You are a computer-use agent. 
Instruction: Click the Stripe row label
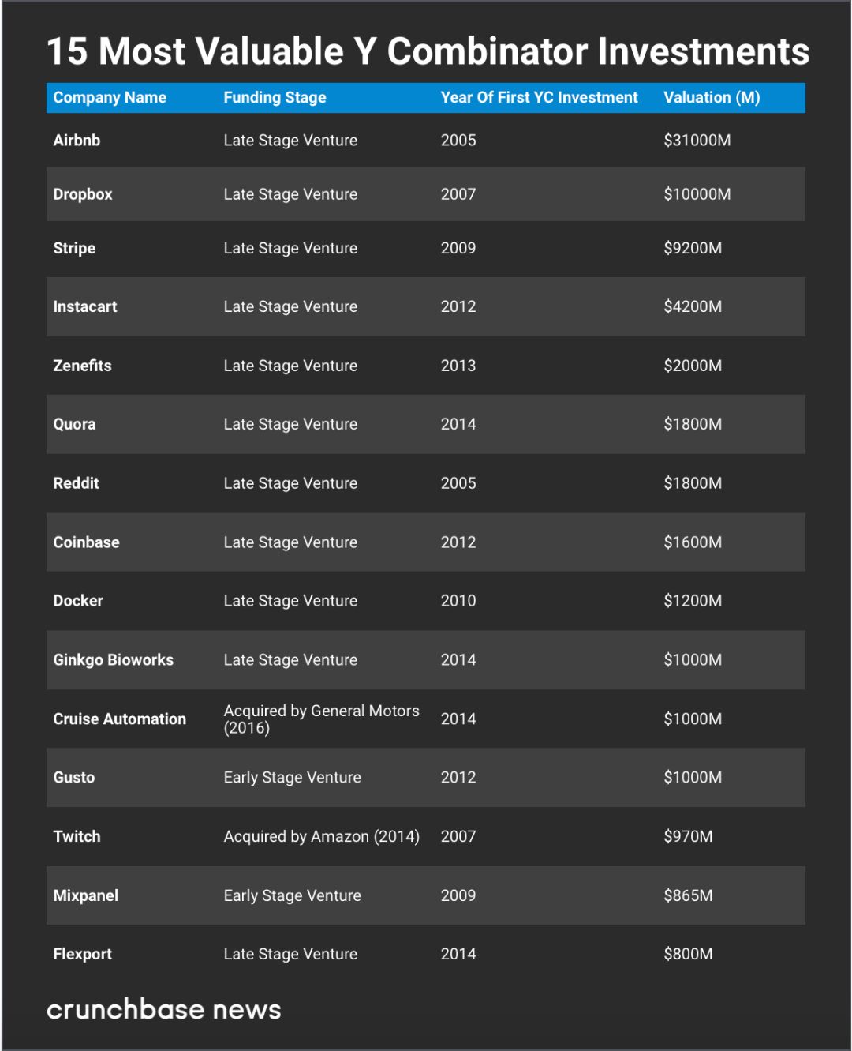[x=74, y=249]
